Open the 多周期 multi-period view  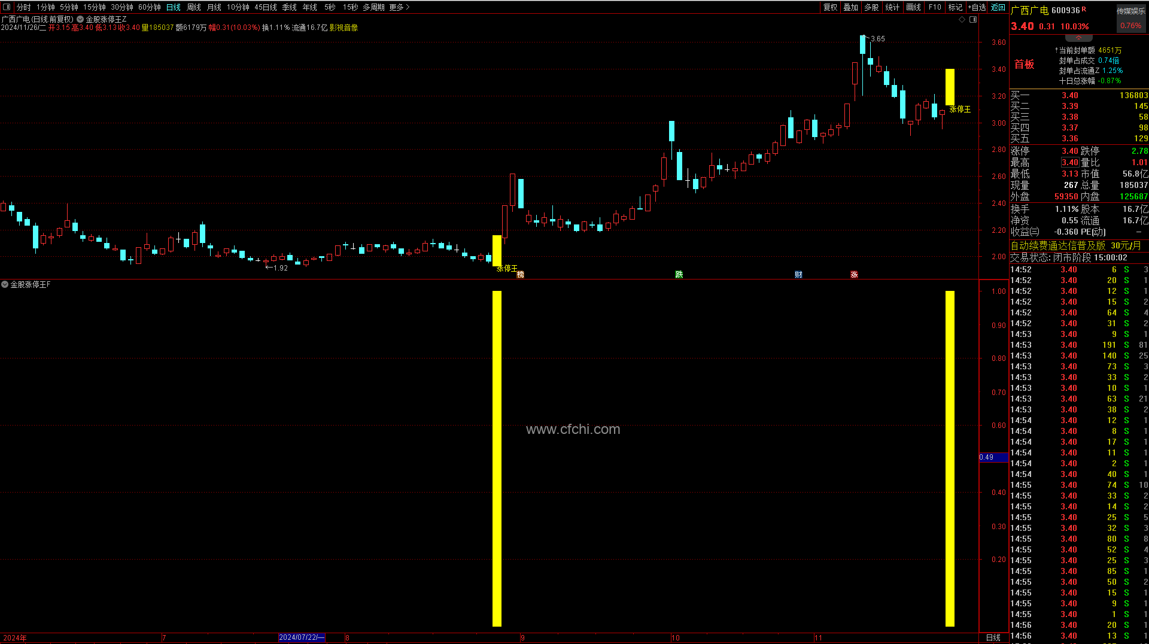click(373, 7)
